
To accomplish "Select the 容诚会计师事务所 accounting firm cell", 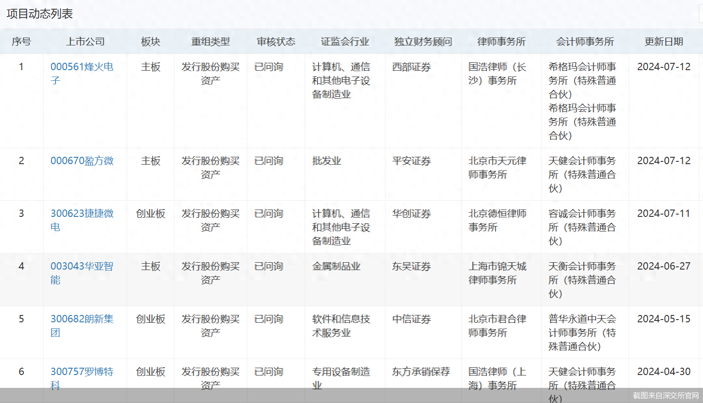I will 582,227.
